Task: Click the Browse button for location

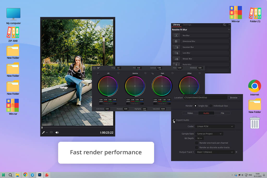Action: [234, 97]
